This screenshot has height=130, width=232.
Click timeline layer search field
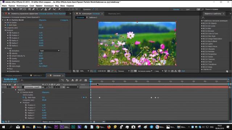[x=40, y=80]
